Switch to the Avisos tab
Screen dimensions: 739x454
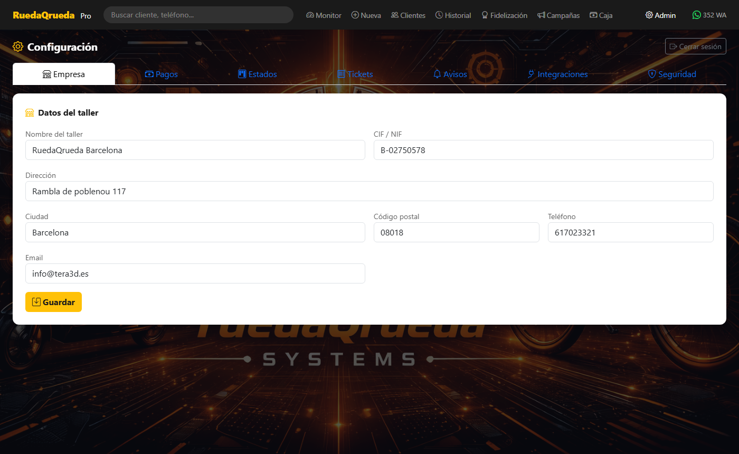(x=450, y=74)
